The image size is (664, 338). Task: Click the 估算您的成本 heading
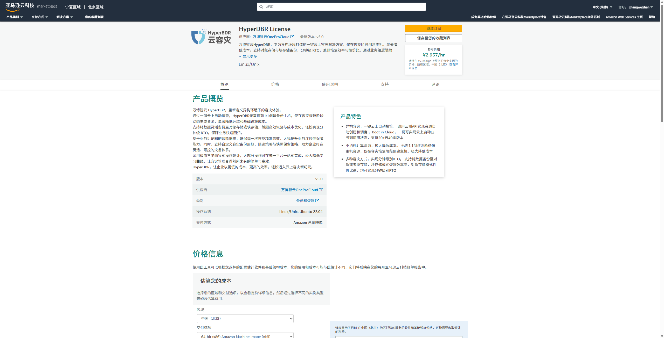[x=216, y=281]
